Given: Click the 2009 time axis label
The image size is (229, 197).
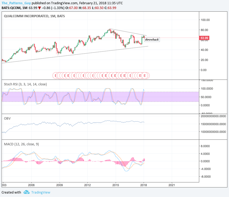Looking at the screenshot, I should pos(59,185).
